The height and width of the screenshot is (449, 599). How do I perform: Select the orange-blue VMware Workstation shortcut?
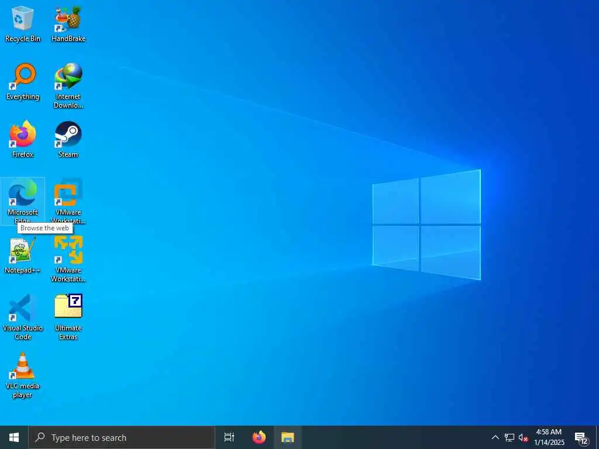(x=68, y=201)
